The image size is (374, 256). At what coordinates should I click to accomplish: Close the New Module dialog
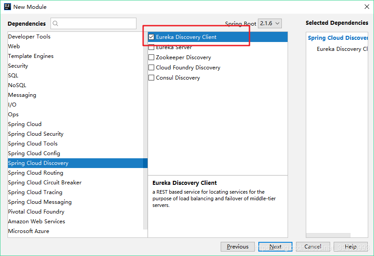(x=367, y=7)
